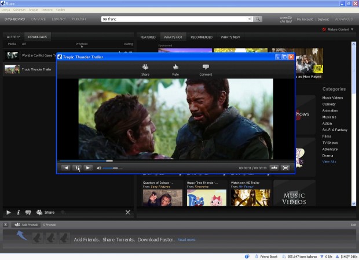Collapse the friends bar toggle icon
Viewport: 359px width, 260px height.
click(6, 225)
